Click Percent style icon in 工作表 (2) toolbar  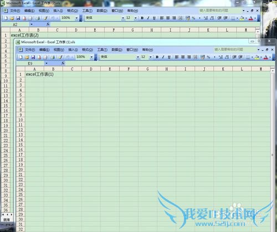pos(193,18)
